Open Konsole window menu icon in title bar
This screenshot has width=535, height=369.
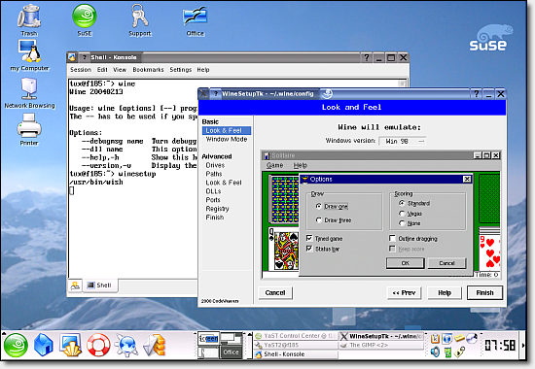[72, 57]
